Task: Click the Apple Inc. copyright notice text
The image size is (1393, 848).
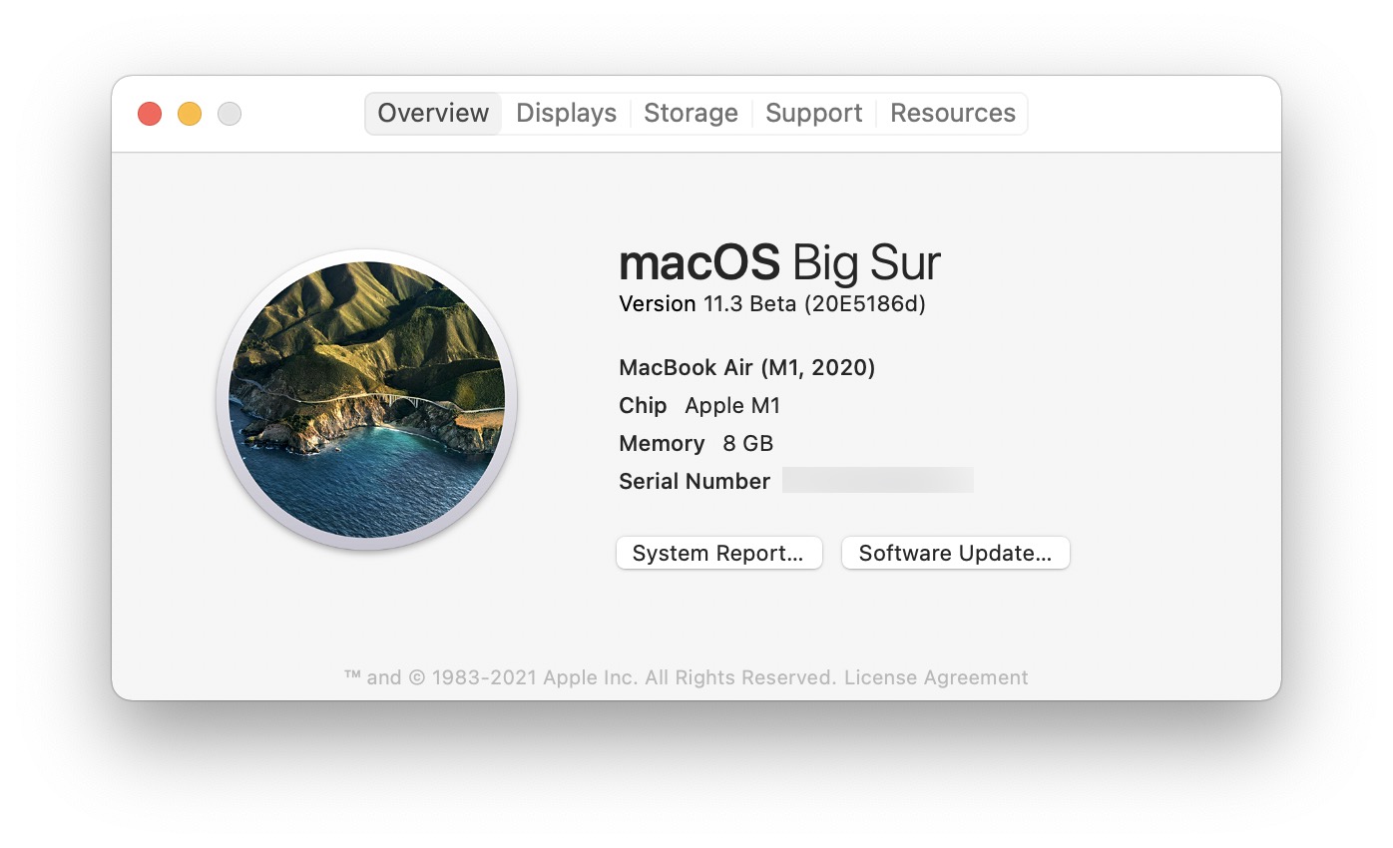Action: (590, 677)
